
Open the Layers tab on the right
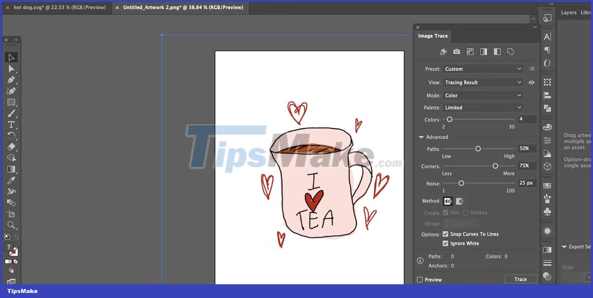568,12
